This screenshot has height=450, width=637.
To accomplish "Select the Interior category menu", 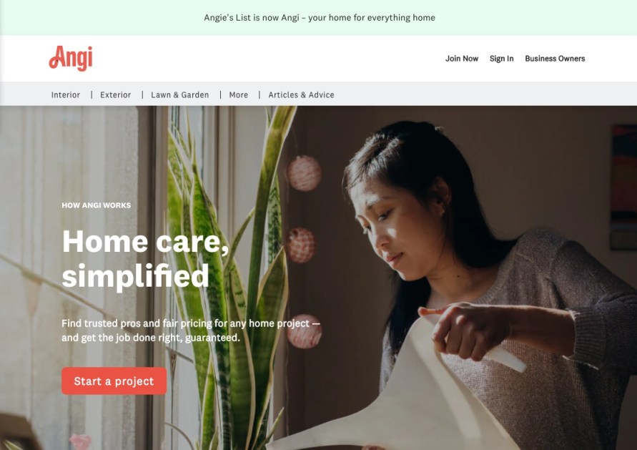I will (65, 94).
